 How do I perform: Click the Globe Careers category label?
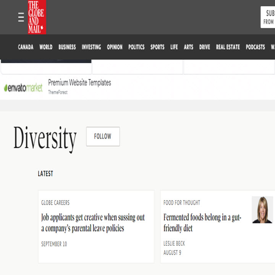(x=55, y=203)
